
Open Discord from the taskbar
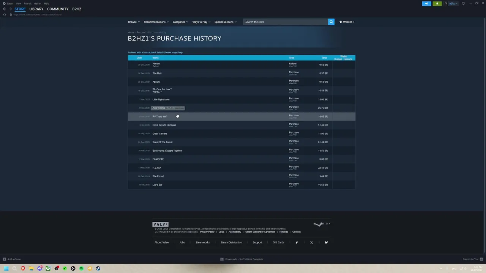[x=39, y=268]
